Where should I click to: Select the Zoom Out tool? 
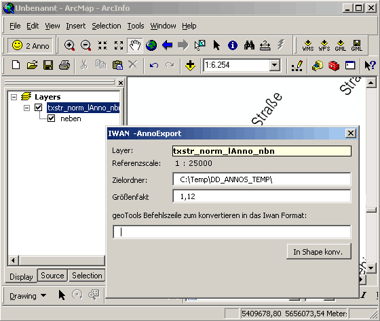(85, 45)
